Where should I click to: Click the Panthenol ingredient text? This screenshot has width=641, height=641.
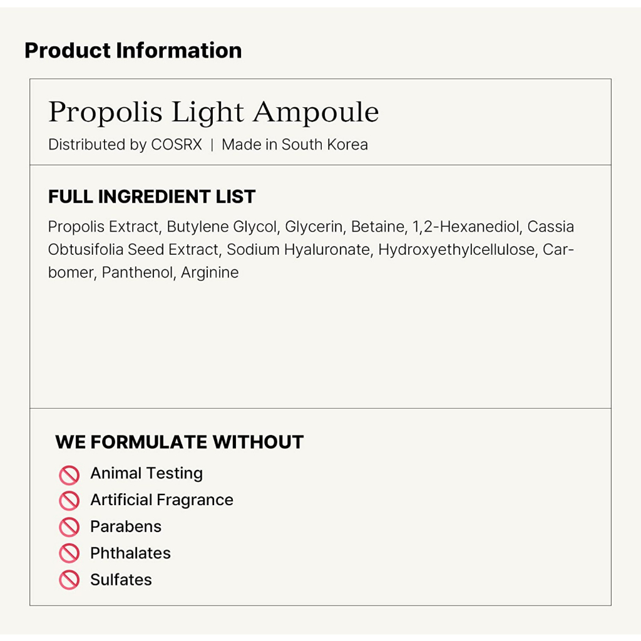(137, 273)
